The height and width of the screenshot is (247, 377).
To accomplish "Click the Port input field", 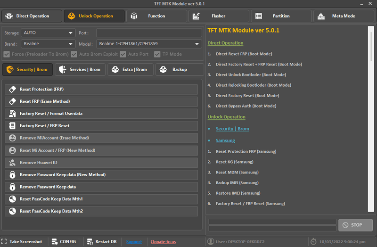I will [149, 33].
